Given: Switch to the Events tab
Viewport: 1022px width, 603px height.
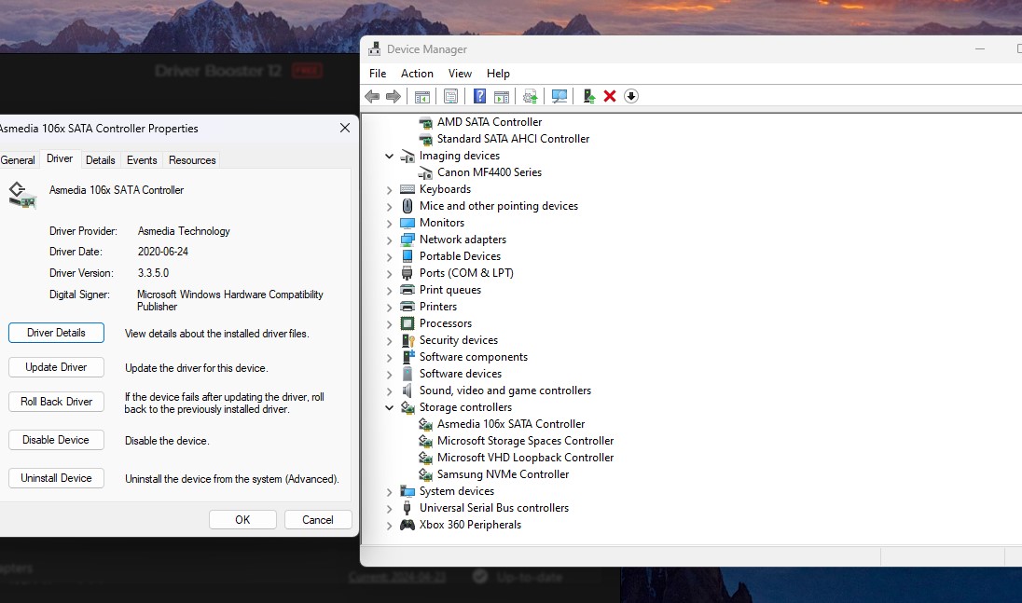Looking at the screenshot, I should [x=142, y=160].
